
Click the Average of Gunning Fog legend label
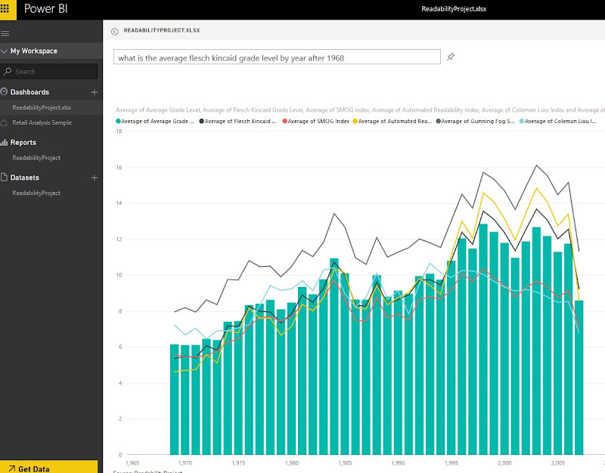pos(478,121)
